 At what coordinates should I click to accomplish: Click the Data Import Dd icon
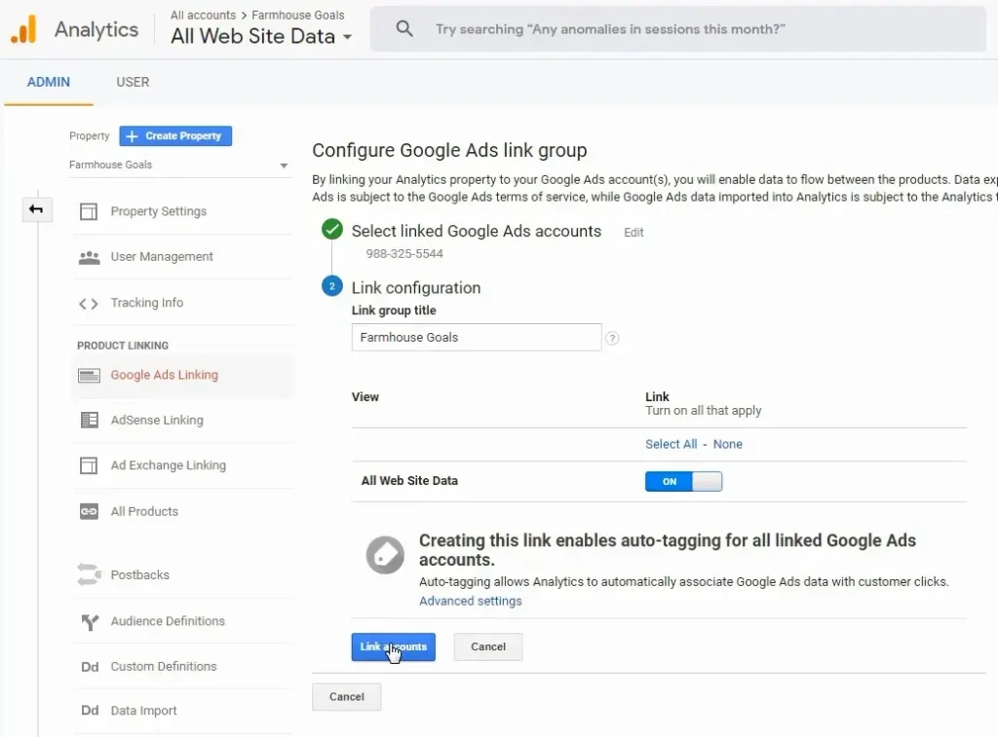tap(90, 711)
